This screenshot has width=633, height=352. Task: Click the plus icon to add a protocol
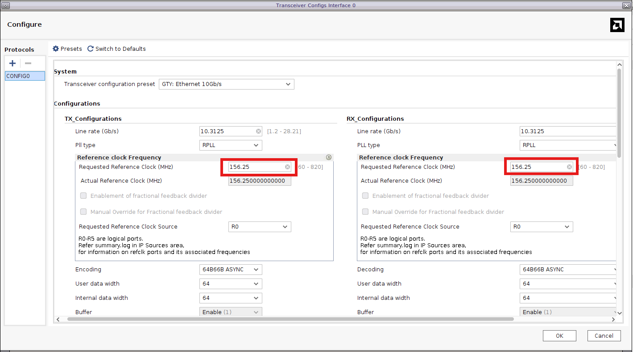point(12,63)
